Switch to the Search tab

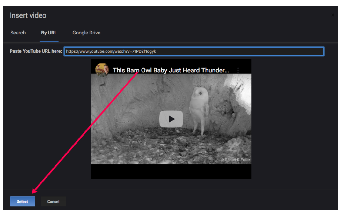(18, 33)
